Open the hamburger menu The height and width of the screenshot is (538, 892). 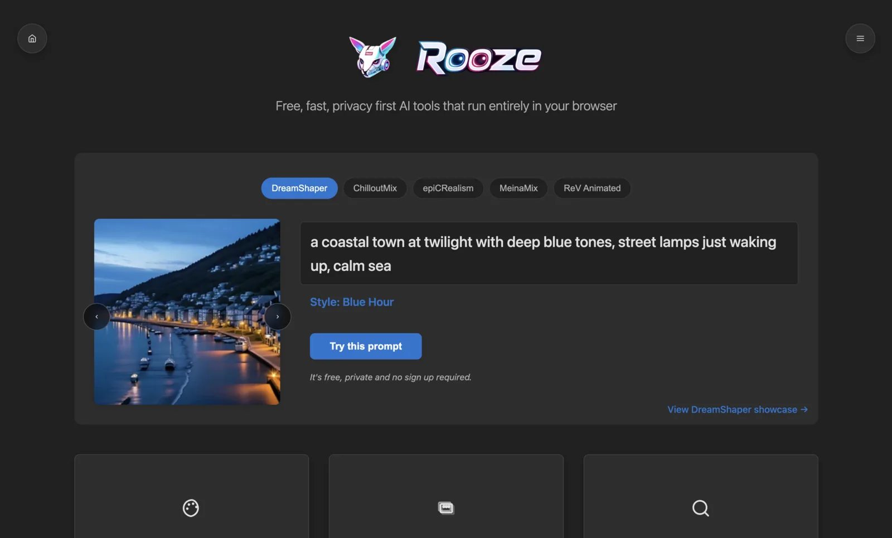tap(860, 38)
